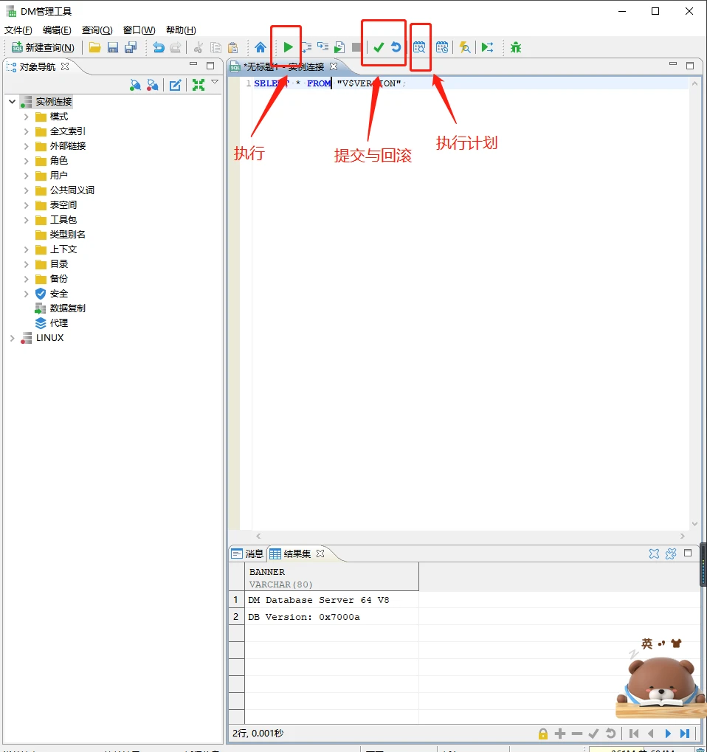
Task: Expand the 表空间 tree node
Action: click(26, 205)
